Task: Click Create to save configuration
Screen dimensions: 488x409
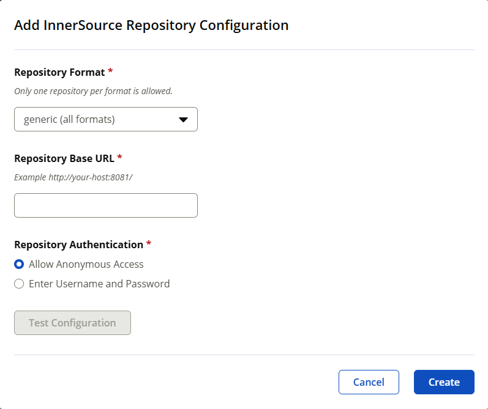Action: tap(444, 382)
